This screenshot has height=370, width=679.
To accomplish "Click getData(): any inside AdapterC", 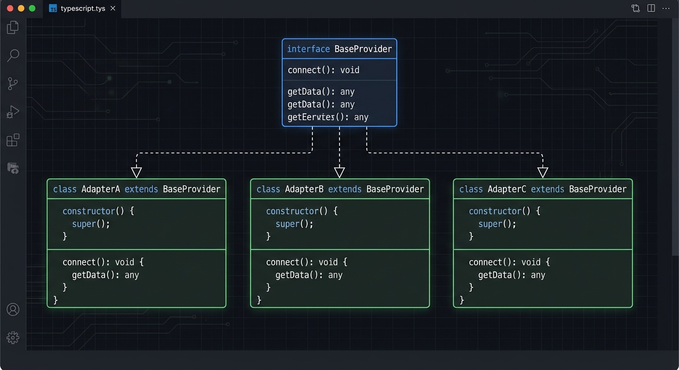I will point(512,275).
